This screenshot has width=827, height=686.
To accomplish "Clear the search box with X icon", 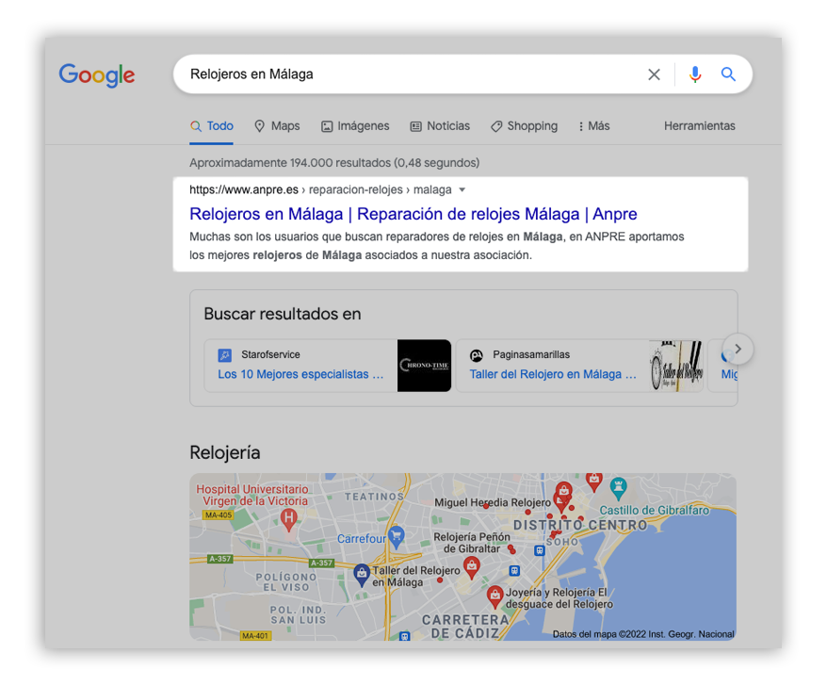I will click(654, 74).
